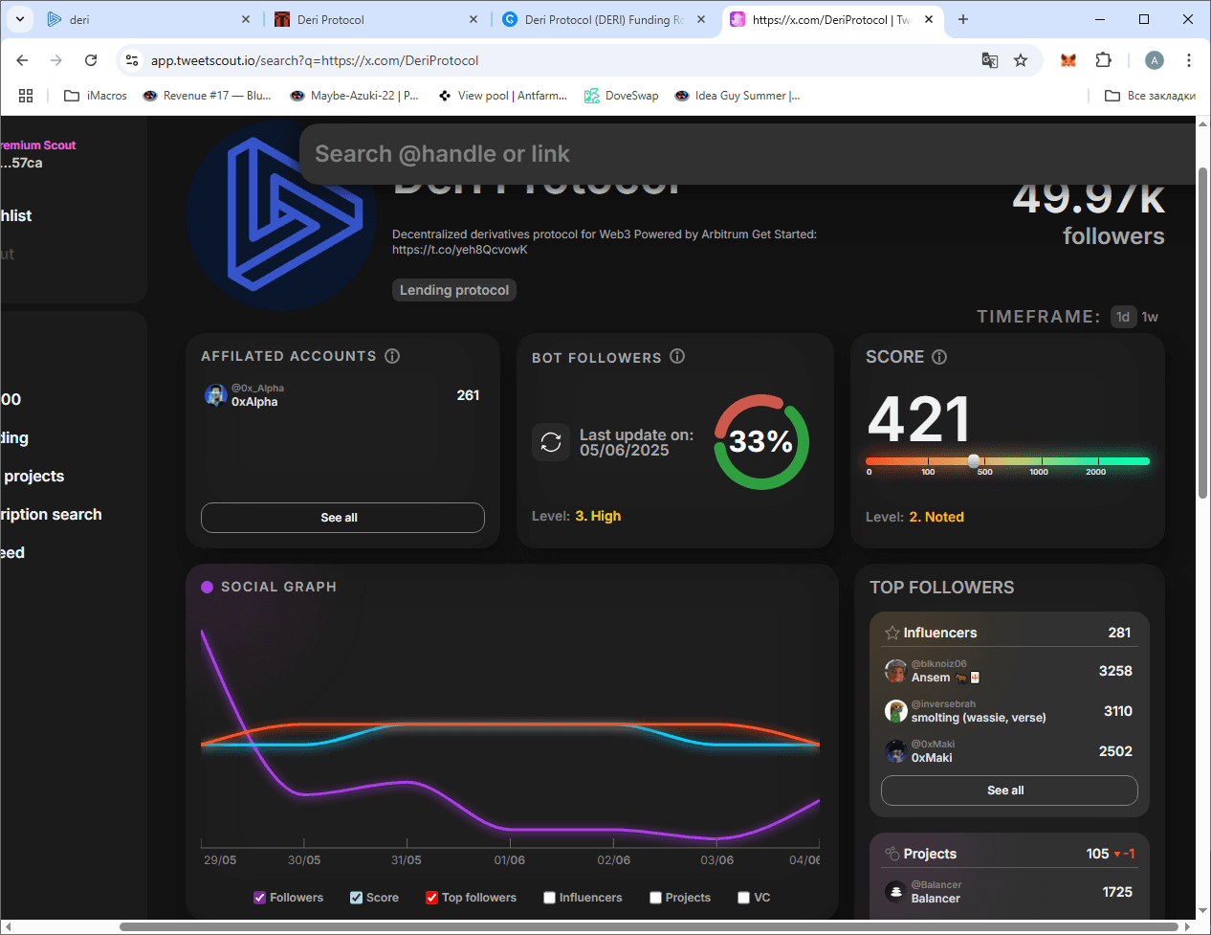Open the DoveSwap bookmark
This screenshot has width=1211, height=935.
622,96
